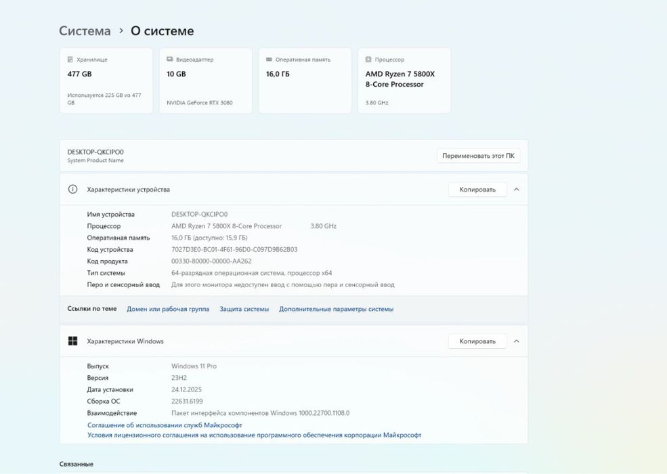667x474 pixels.
Task: Copy device specifications with Копировать button
Action: tap(477, 190)
